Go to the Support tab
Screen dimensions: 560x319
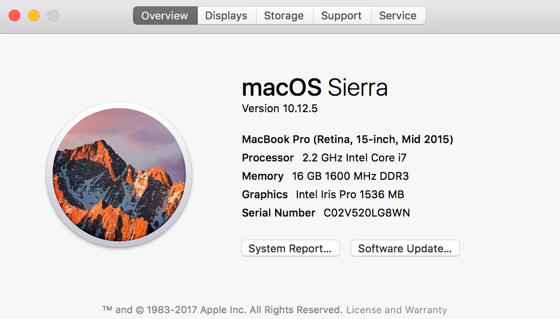tap(341, 15)
